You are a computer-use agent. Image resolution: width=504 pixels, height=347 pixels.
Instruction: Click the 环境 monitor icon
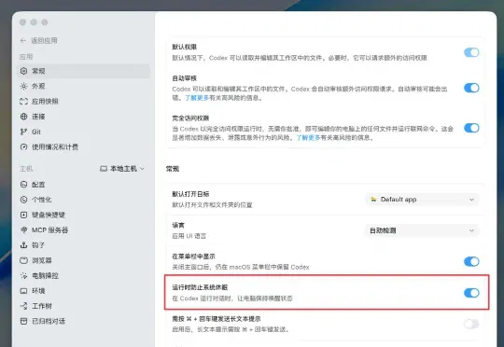pyautogui.click(x=23, y=291)
